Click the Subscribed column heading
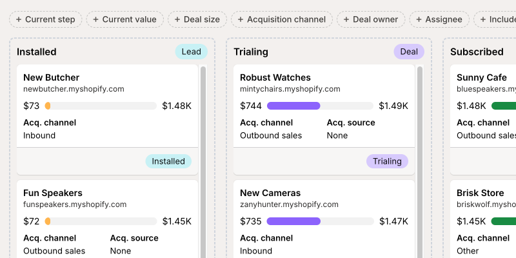Image resolution: width=516 pixels, height=258 pixels. pos(477,52)
